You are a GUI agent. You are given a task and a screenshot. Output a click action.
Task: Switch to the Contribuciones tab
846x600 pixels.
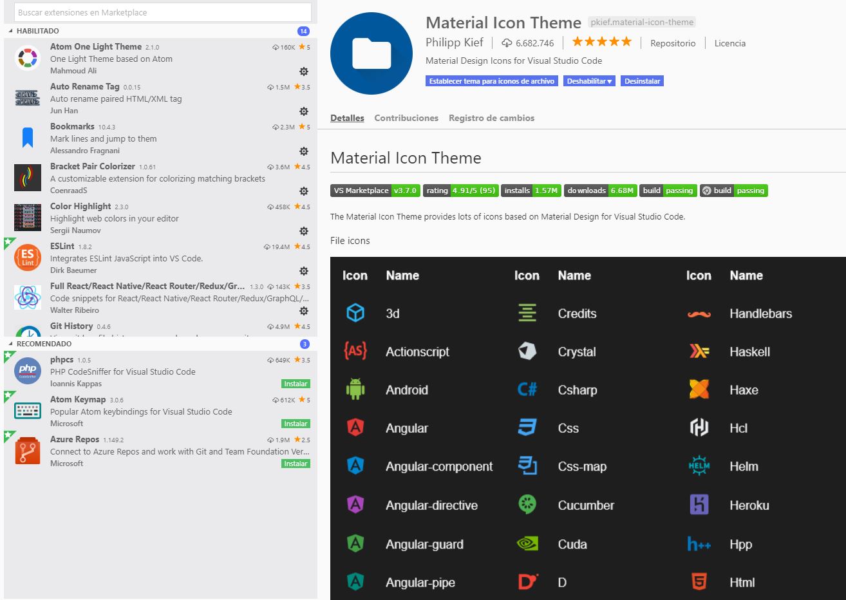click(406, 118)
